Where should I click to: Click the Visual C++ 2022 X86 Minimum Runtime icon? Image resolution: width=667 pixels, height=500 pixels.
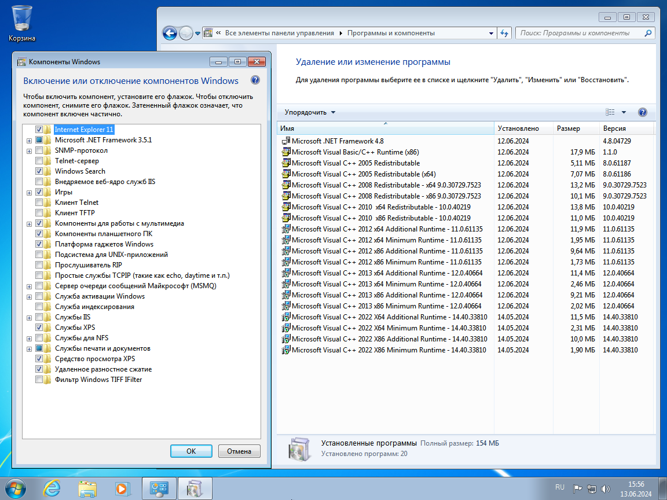286,350
